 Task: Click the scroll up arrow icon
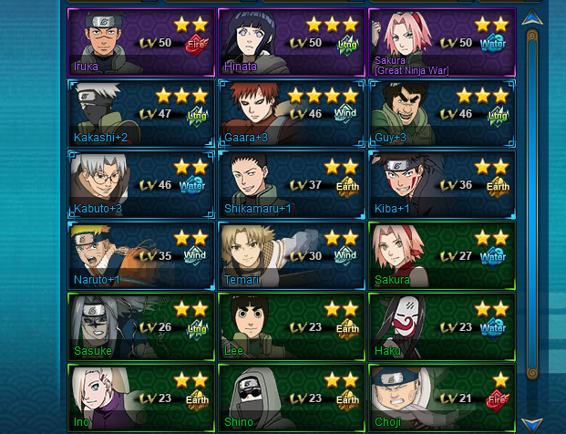click(x=532, y=17)
